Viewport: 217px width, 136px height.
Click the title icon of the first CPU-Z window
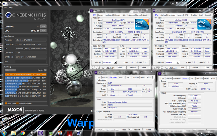tap(91, 11)
